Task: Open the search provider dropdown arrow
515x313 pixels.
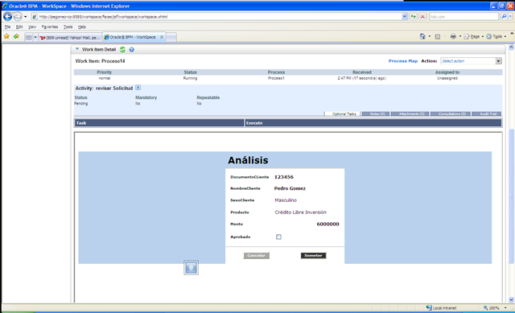Action: (x=511, y=16)
